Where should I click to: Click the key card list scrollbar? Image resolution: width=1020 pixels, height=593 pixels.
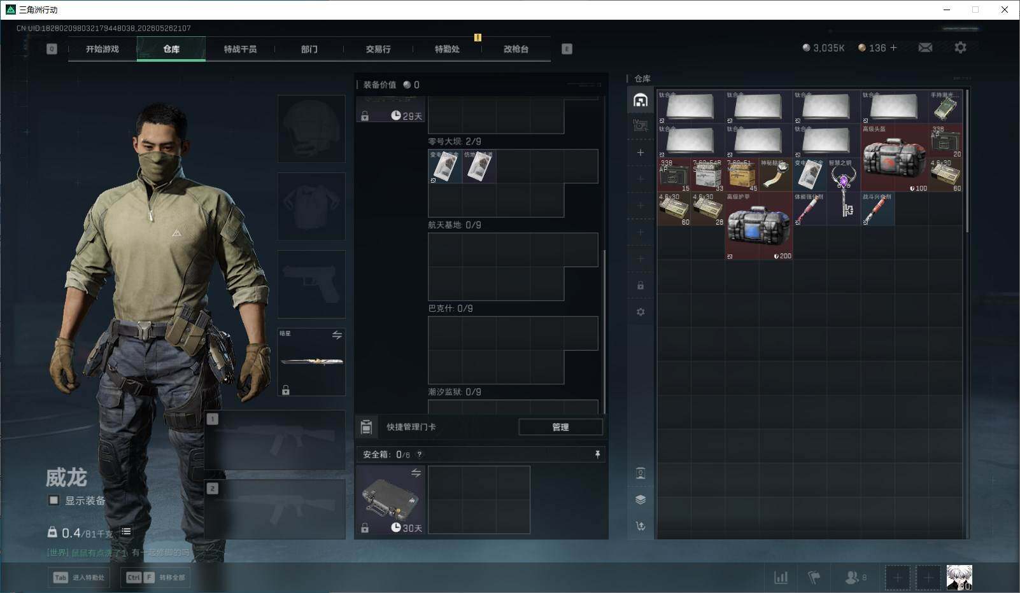[604, 331]
